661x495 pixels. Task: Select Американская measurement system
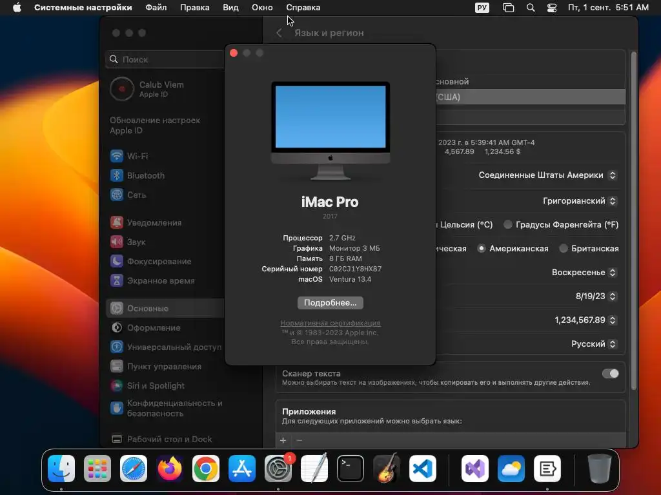coord(482,248)
